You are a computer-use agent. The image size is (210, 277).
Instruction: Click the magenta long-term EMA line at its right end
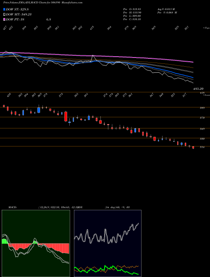[x=192, y=62]
